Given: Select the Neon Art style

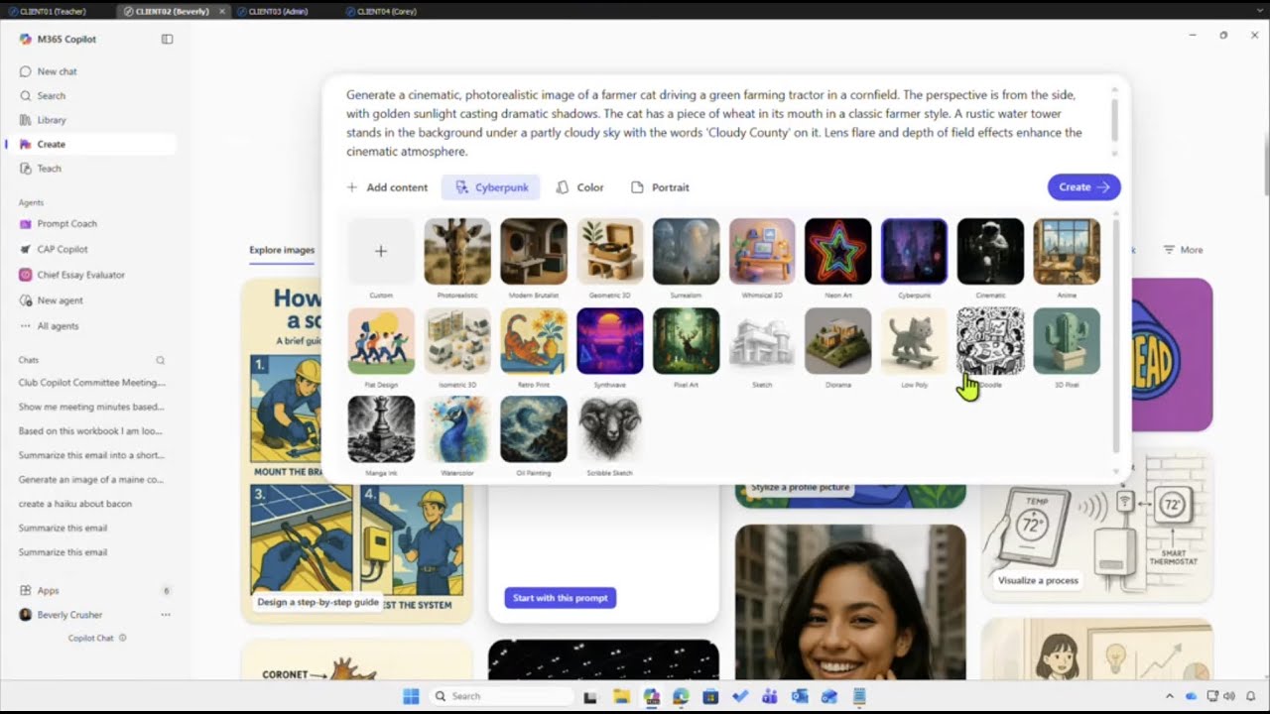Looking at the screenshot, I should tap(838, 251).
